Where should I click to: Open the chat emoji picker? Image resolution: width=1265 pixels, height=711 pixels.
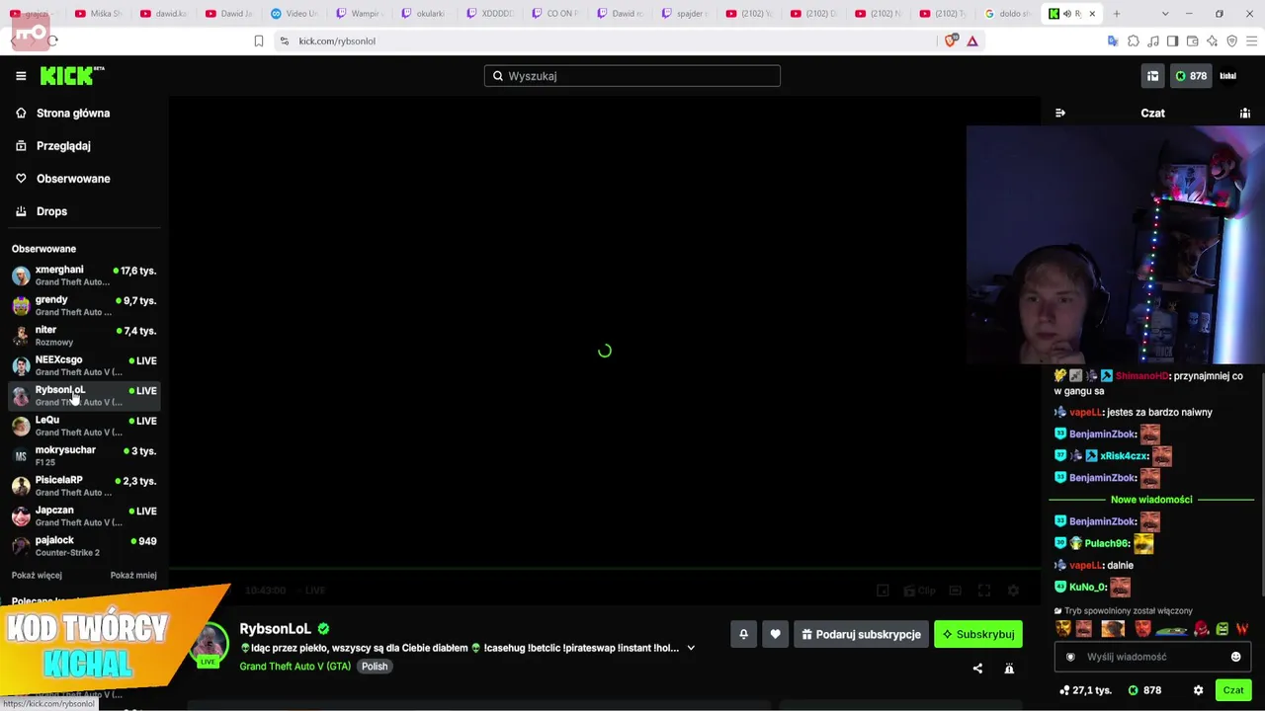[1235, 657]
